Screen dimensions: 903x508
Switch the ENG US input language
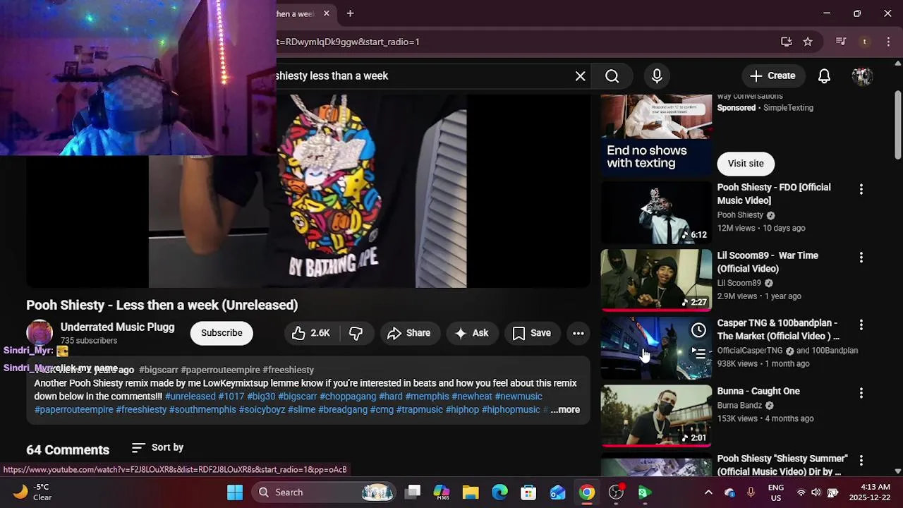pyautogui.click(x=775, y=492)
